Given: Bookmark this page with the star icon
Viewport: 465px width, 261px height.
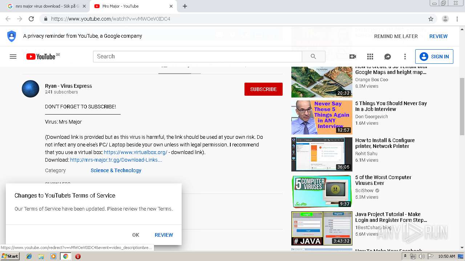Looking at the screenshot, I should click(x=431, y=19).
